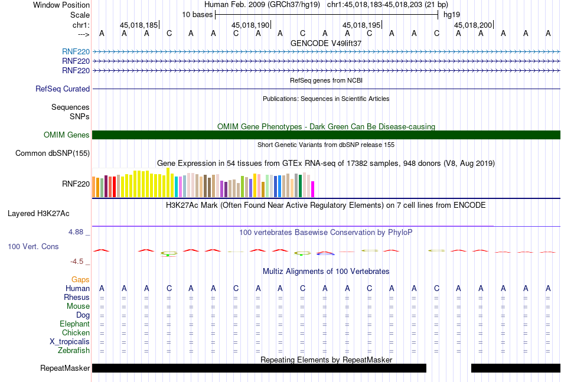561x382 pixels.
Task: Click the short right RepeatMasker black block
Action: [x=516, y=368]
